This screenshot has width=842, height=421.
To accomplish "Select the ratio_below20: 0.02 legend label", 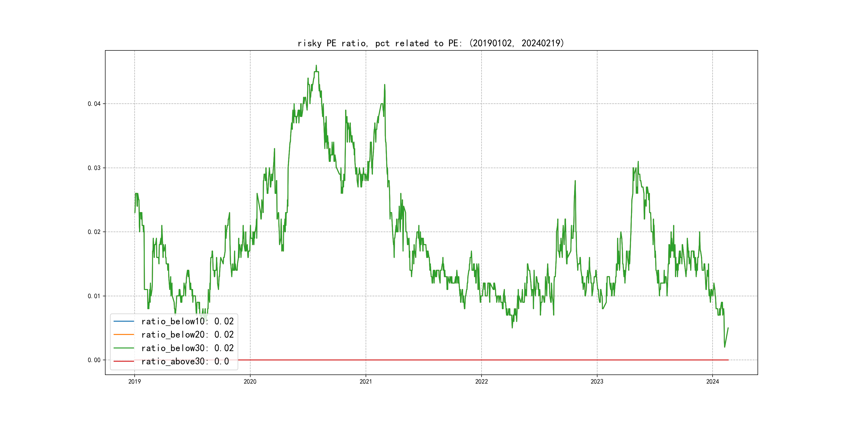I will 187,335.
